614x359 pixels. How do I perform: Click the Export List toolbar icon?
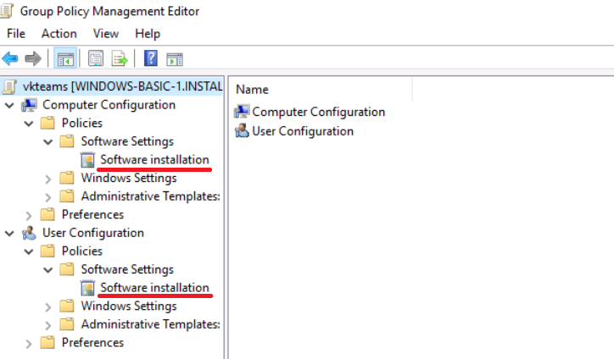(x=120, y=58)
